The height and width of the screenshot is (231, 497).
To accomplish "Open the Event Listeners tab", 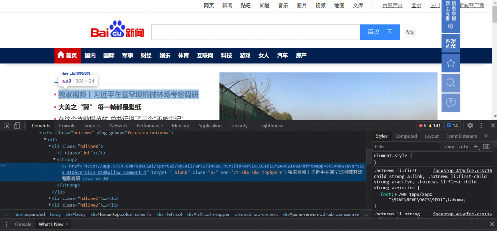I will coord(462,136).
